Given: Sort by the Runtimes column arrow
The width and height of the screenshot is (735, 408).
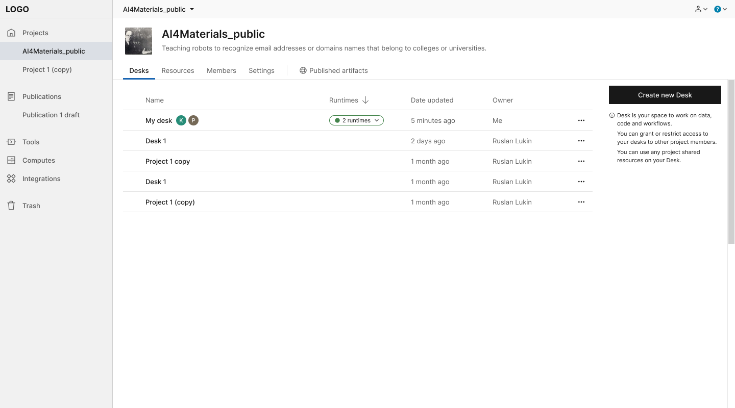Looking at the screenshot, I should (365, 100).
